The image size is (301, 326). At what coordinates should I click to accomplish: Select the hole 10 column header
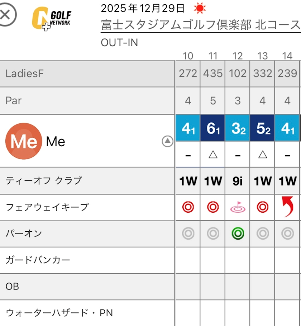[x=188, y=56]
